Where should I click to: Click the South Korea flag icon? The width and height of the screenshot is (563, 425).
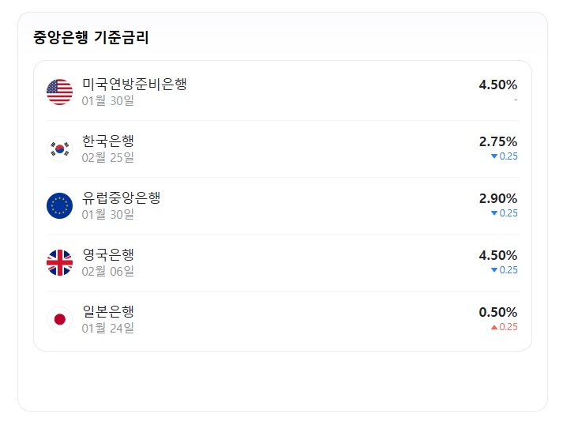[59, 149]
